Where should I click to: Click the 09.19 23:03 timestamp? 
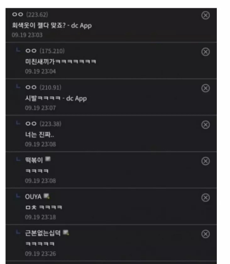click(x=27, y=35)
